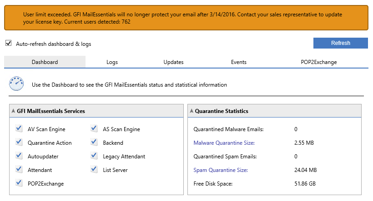Collapse the GFI MailEssentials Services panel
The height and width of the screenshot is (201, 373).
(13, 111)
